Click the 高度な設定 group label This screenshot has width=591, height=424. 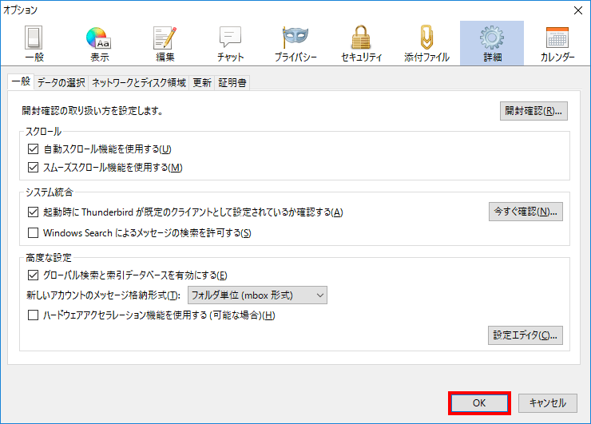pos(49,258)
